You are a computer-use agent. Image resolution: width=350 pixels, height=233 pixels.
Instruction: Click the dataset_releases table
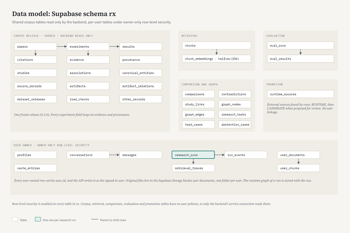tap(36, 99)
